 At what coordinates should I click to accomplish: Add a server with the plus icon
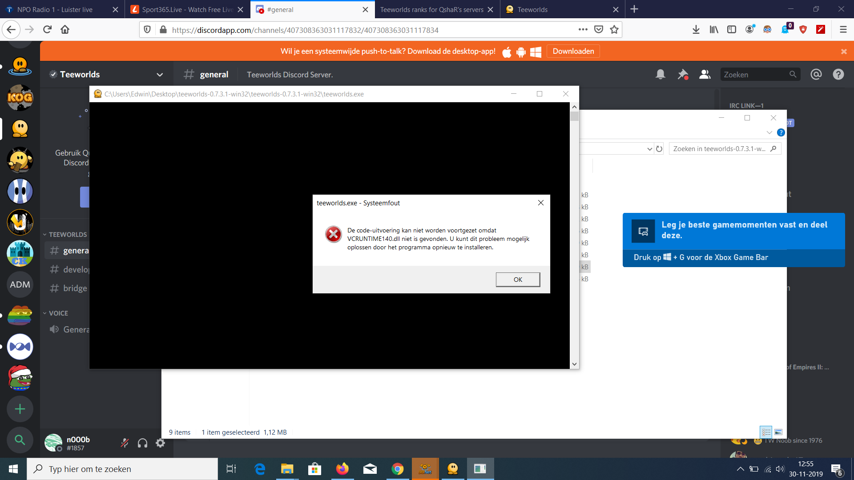[20, 409]
